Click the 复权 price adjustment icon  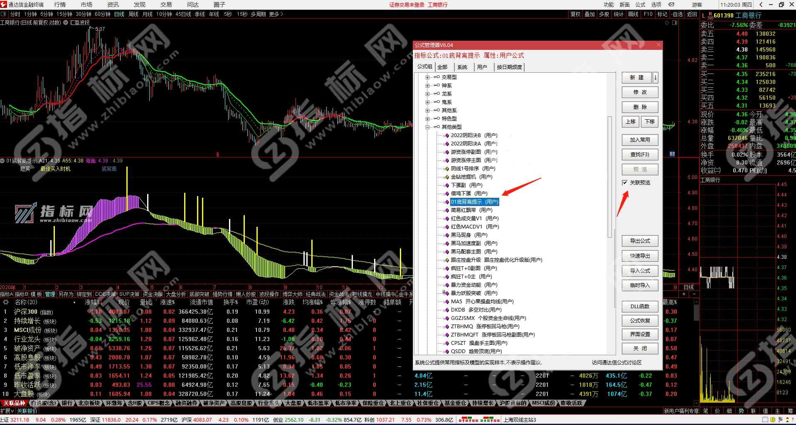pos(575,14)
